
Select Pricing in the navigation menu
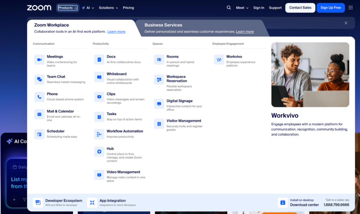pyautogui.click(x=128, y=7)
